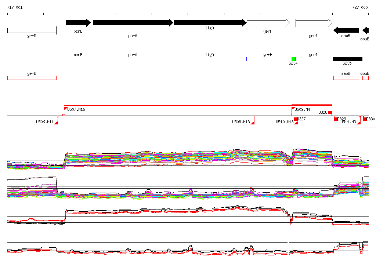This screenshot has height=262, width=376.
Task: Click the D328 red square marker
Action: point(330,112)
